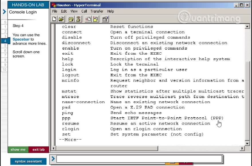Click the Console Login heading
The width and height of the screenshot is (252, 166).
point(23,12)
